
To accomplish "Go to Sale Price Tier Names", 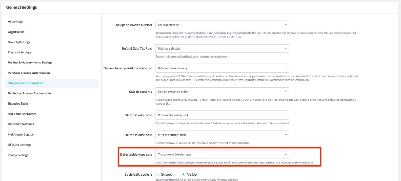I will (22, 114).
